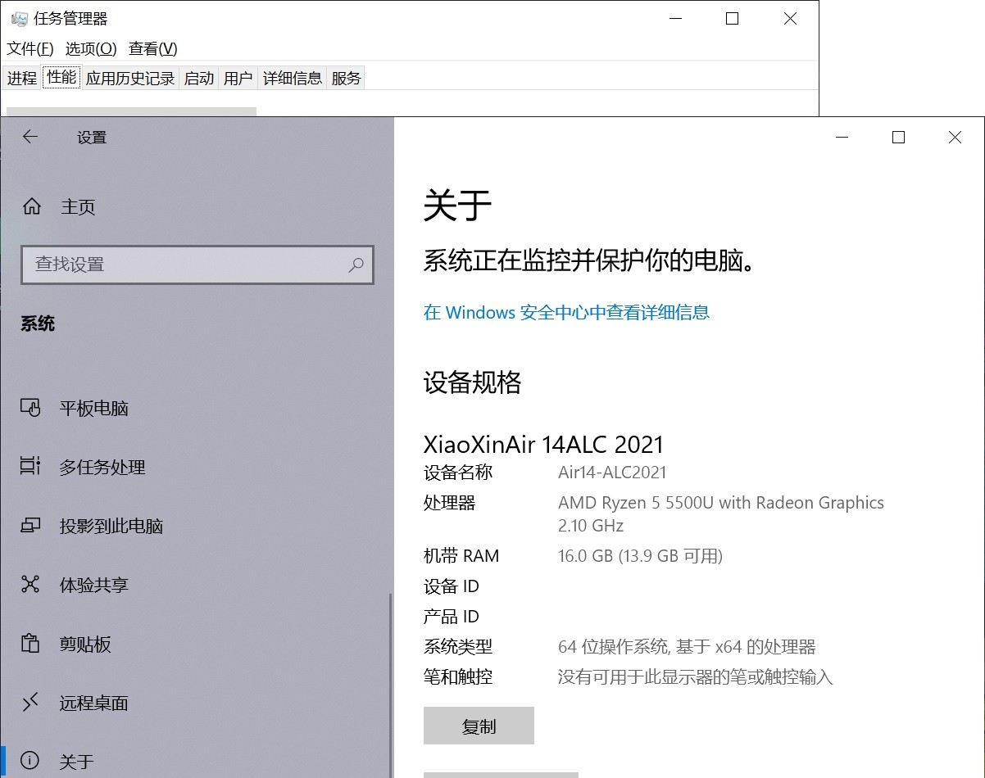Minimize the Task Manager window
This screenshot has height=778, width=985.
point(675,18)
